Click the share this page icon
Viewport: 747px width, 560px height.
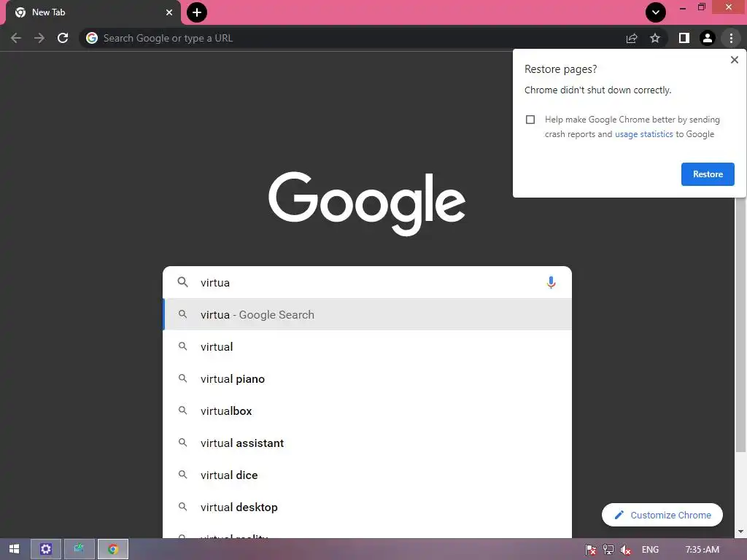tap(632, 38)
